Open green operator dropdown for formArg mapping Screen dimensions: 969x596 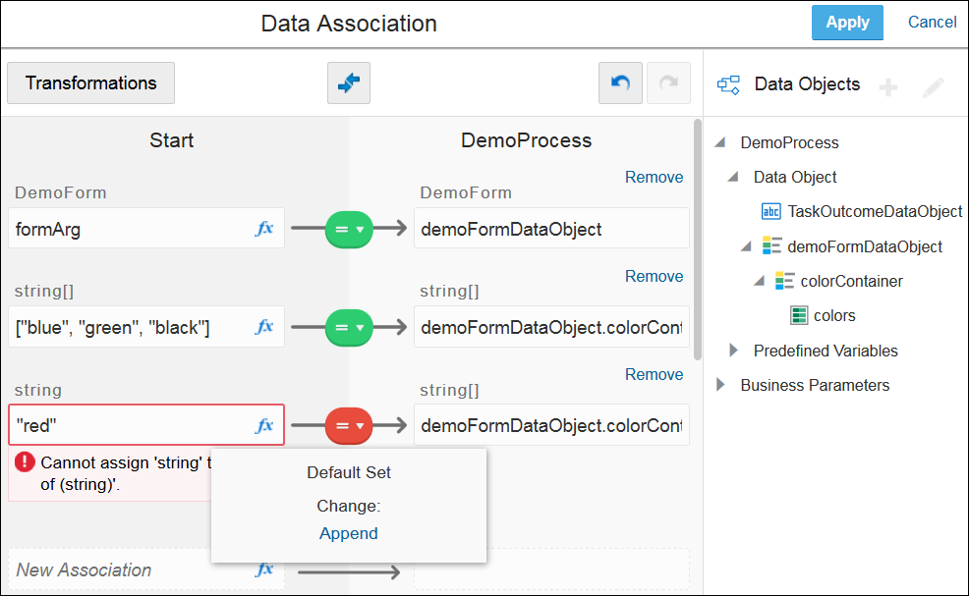coord(350,229)
